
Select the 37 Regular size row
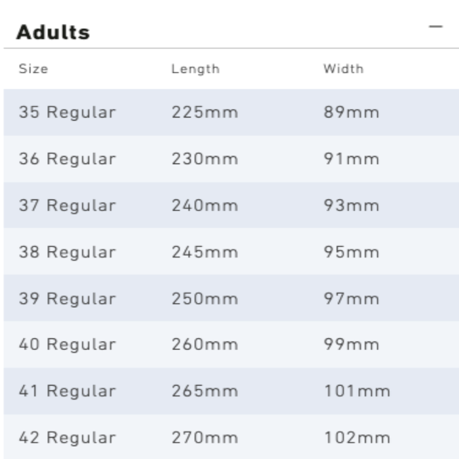point(67,206)
